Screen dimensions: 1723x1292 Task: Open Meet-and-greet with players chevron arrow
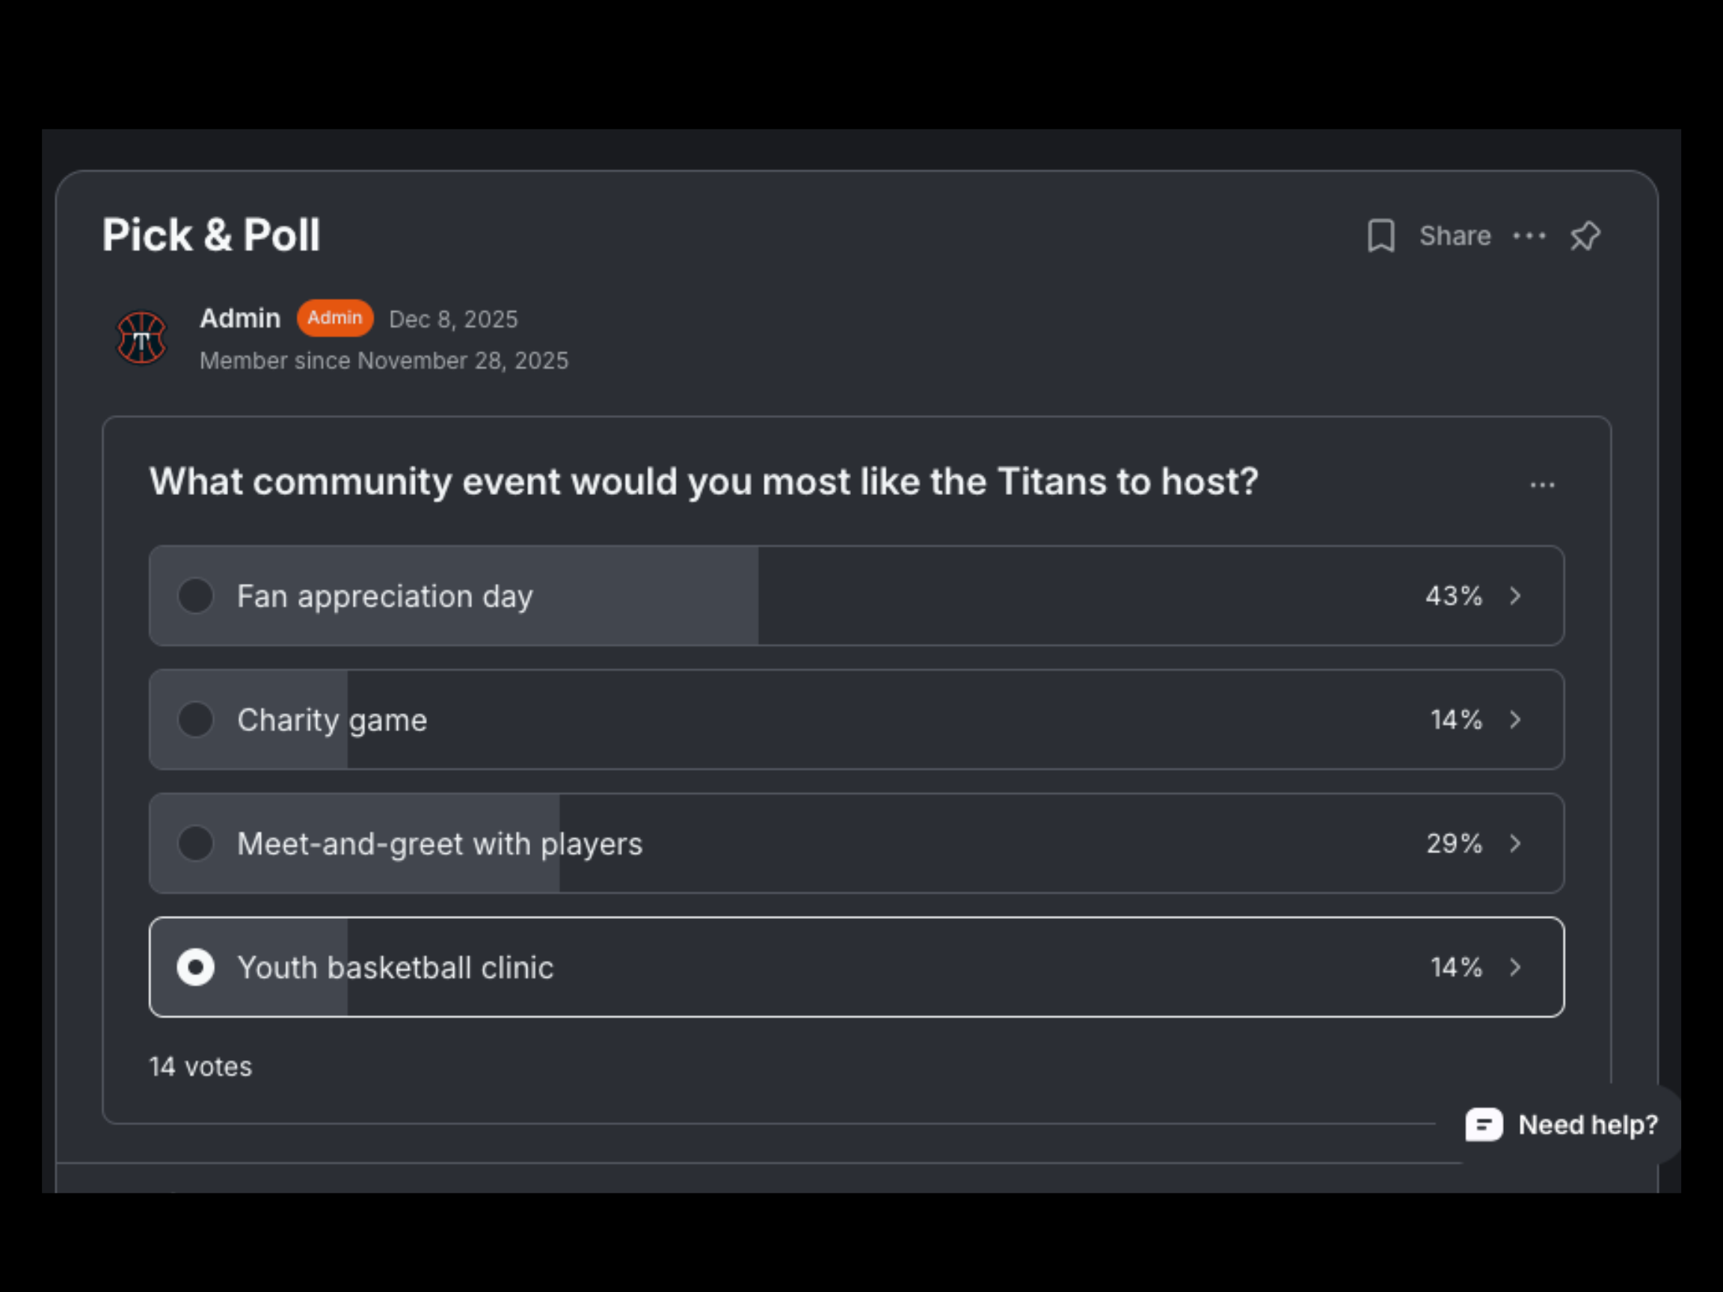(x=1515, y=843)
